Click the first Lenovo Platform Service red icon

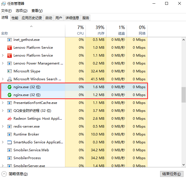(x=10, y=48)
